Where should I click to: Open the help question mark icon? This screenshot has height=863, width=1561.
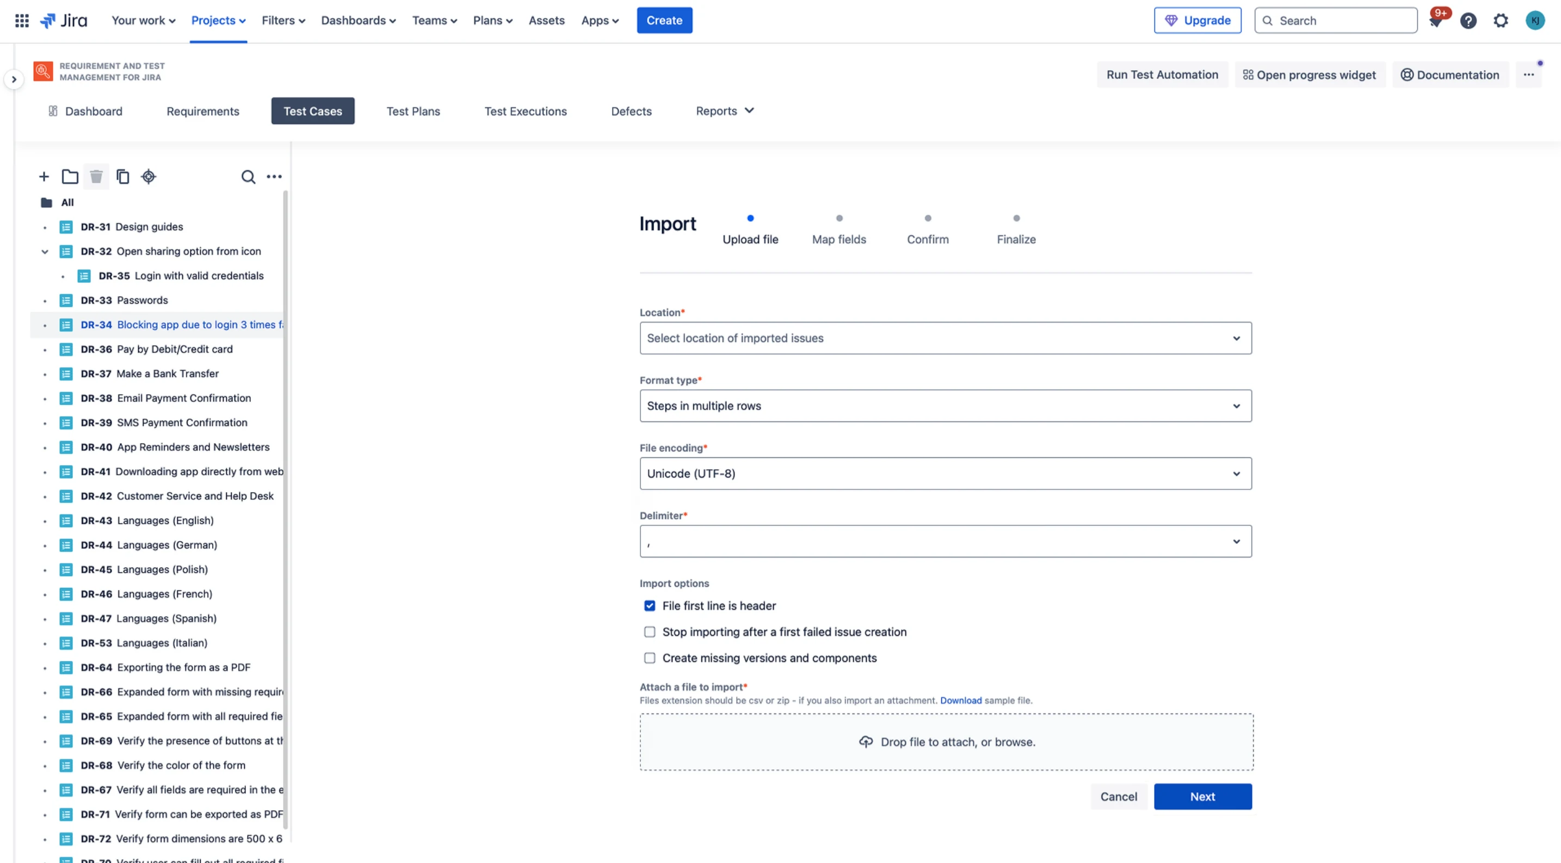(1469, 21)
